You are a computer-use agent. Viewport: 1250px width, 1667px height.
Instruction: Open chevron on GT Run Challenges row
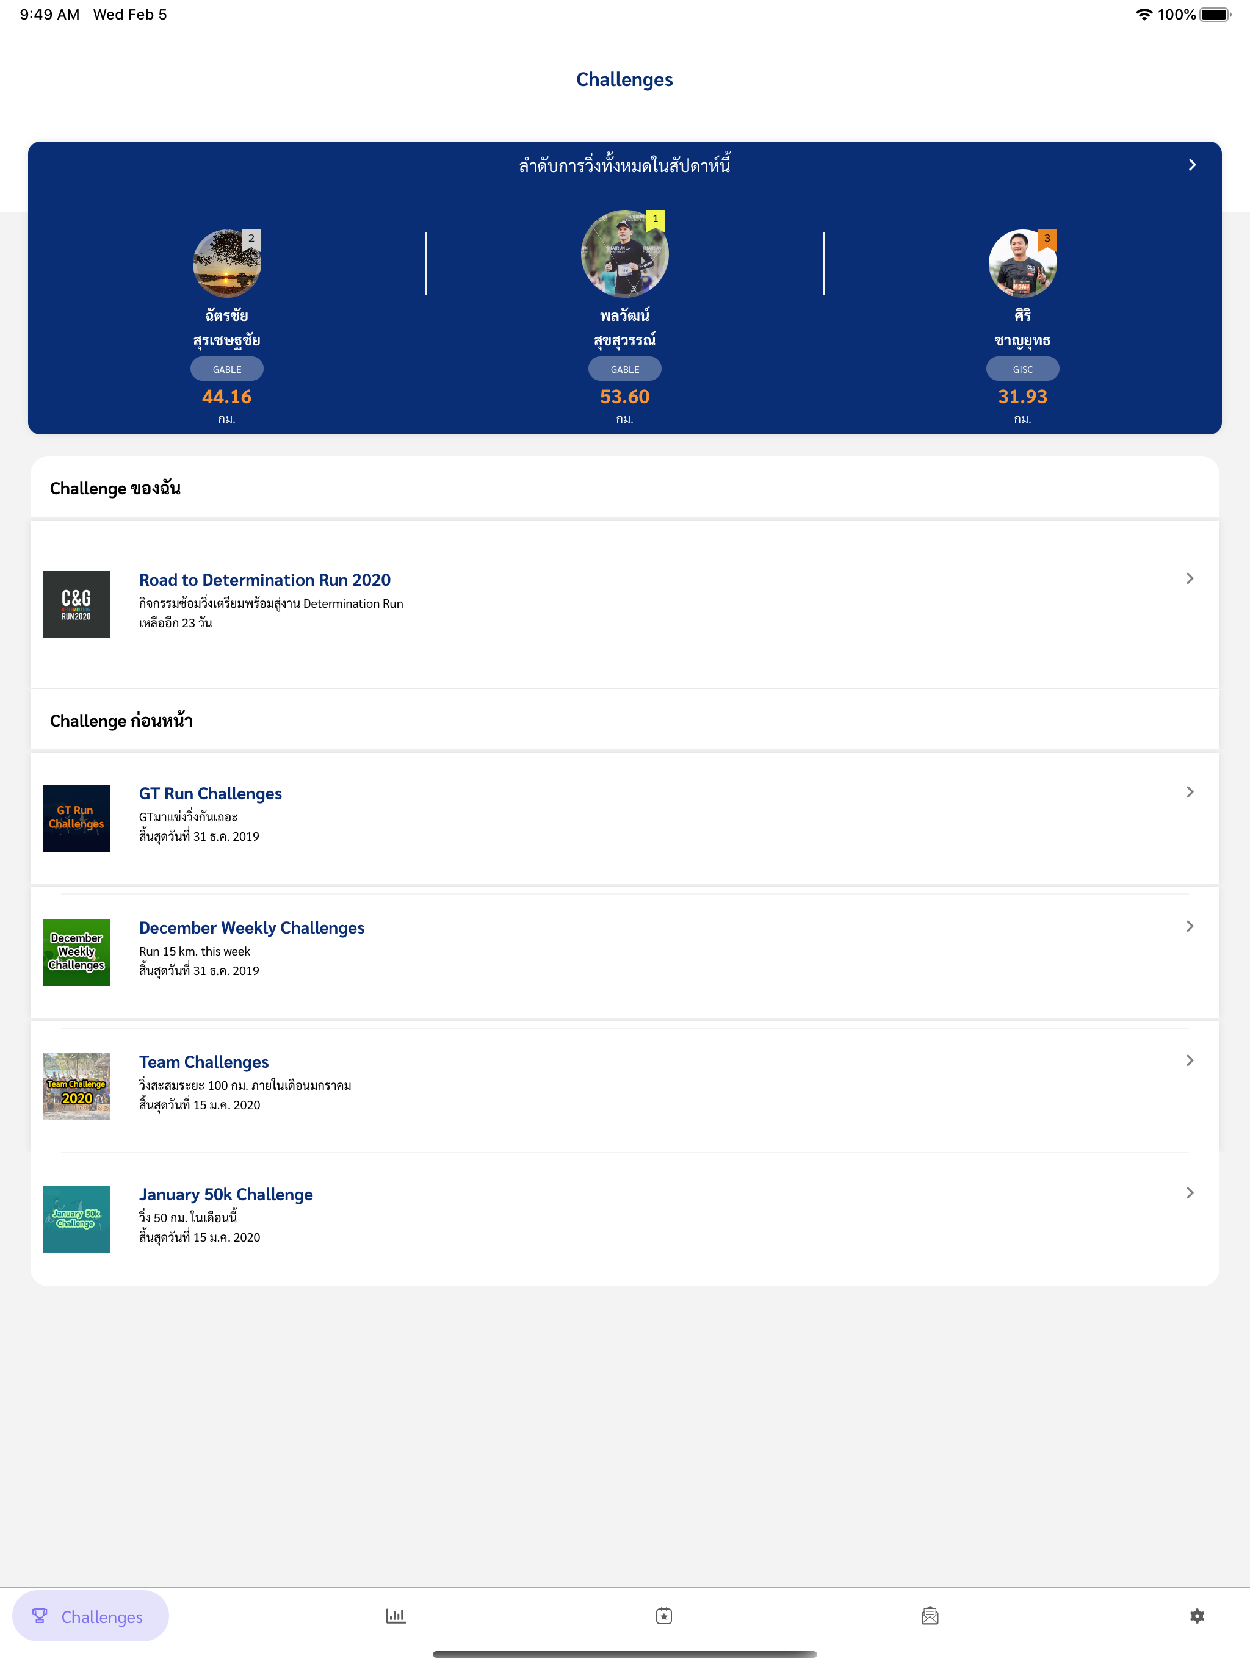pos(1189,792)
